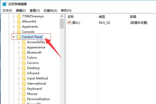Click the Keyboard folder icon
This screenshot has width=156, height=104.
[x=24, y=89]
